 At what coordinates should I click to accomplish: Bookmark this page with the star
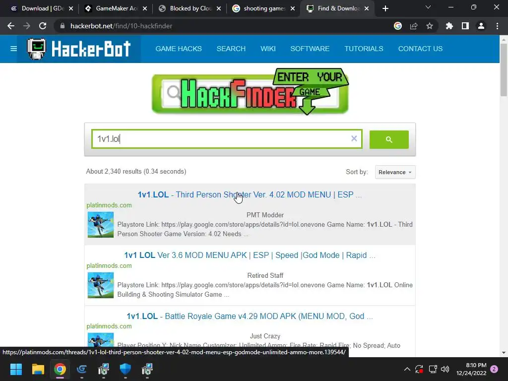point(430,26)
